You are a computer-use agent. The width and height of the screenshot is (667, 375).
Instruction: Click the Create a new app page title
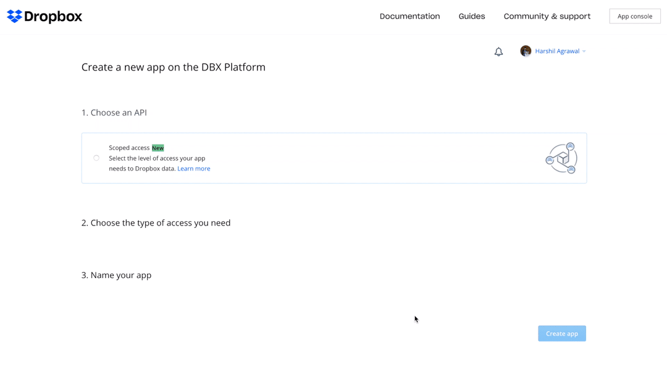(x=174, y=67)
